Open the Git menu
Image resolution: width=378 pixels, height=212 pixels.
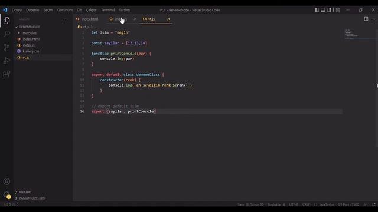79,10
